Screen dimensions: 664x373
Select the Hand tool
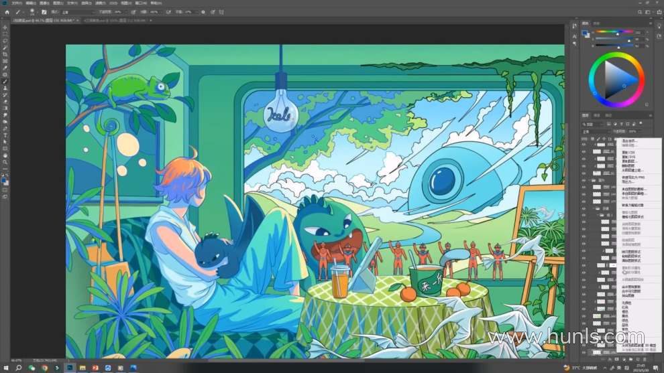(x=5, y=155)
